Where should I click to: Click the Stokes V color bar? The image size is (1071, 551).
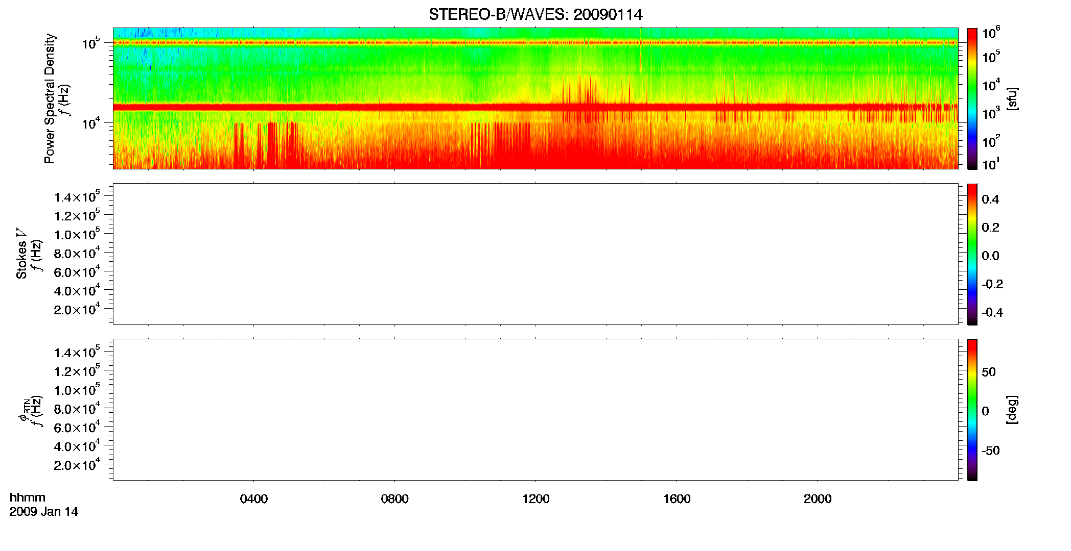pyautogui.click(x=972, y=254)
